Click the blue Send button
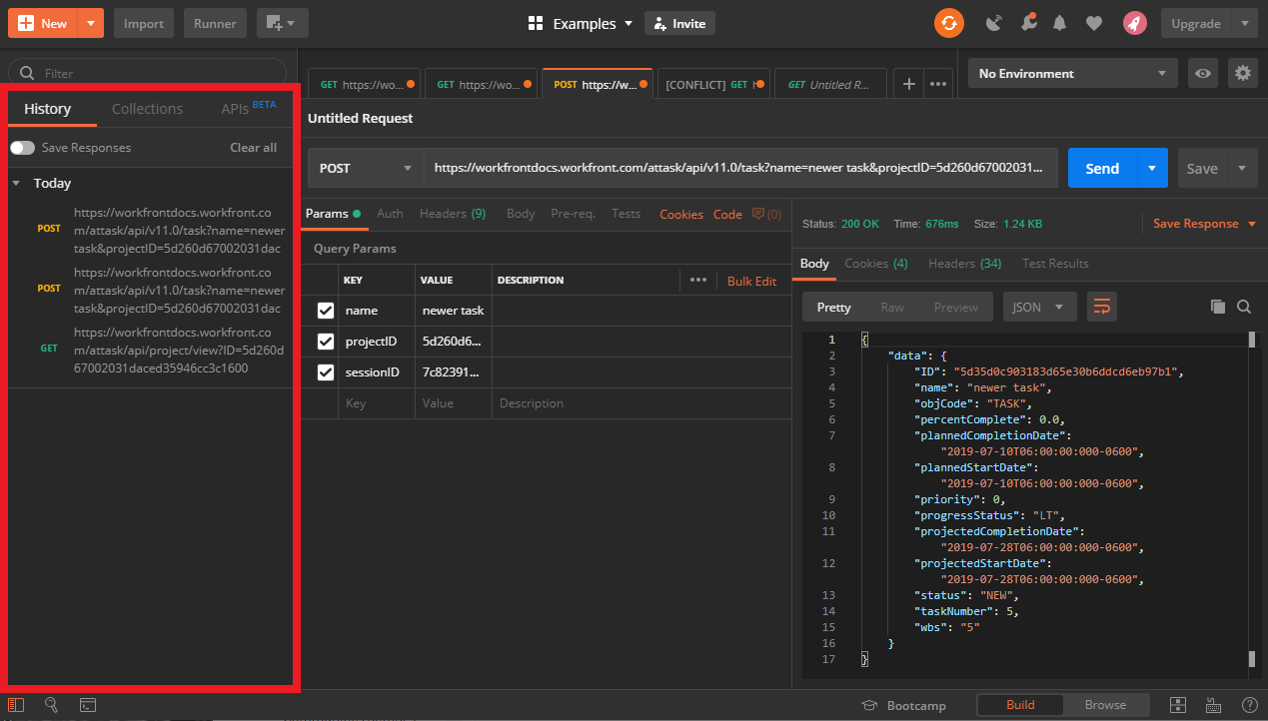The height and width of the screenshot is (721, 1268). (1102, 168)
